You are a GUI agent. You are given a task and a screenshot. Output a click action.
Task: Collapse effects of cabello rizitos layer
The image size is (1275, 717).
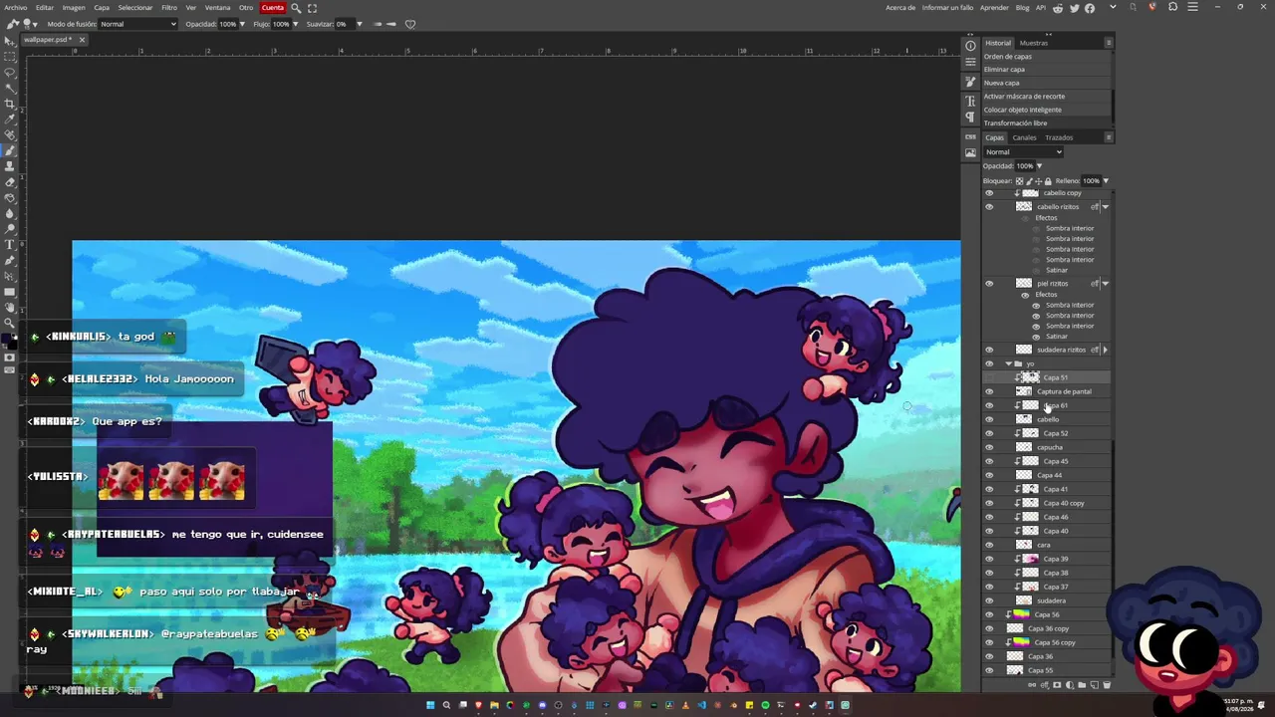click(x=1105, y=207)
